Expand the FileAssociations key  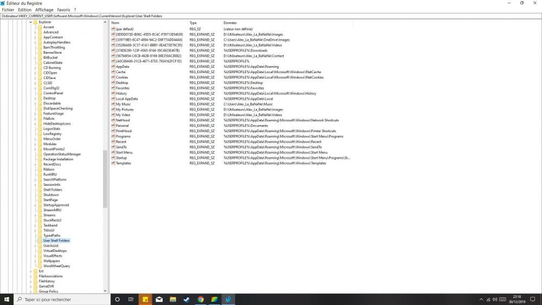tap(31, 276)
